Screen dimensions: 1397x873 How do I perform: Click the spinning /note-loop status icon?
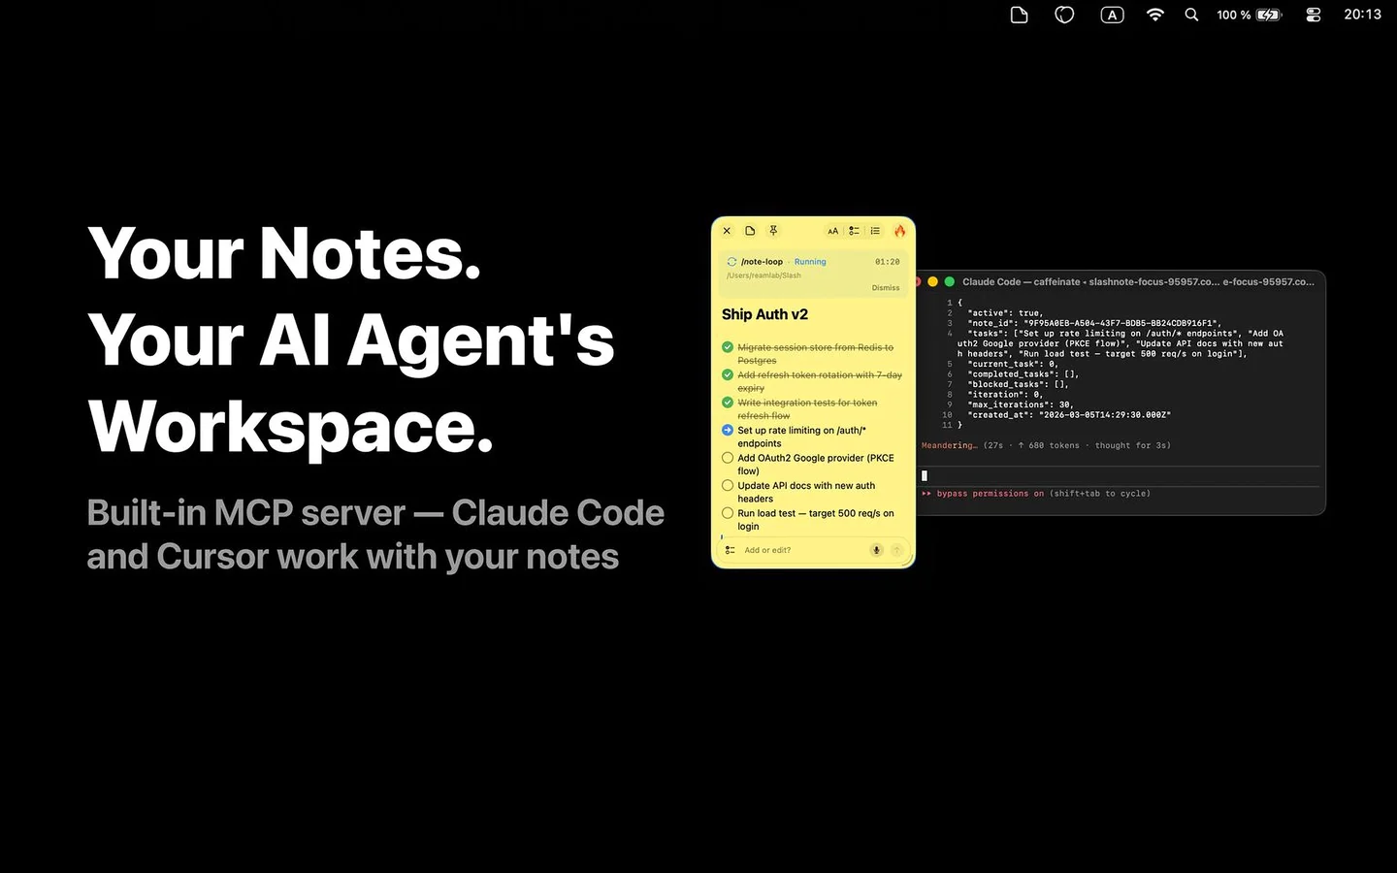[x=731, y=262]
